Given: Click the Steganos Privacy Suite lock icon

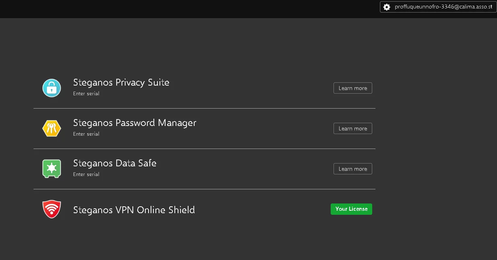Looking at the screenshot, I should point(52,88).
